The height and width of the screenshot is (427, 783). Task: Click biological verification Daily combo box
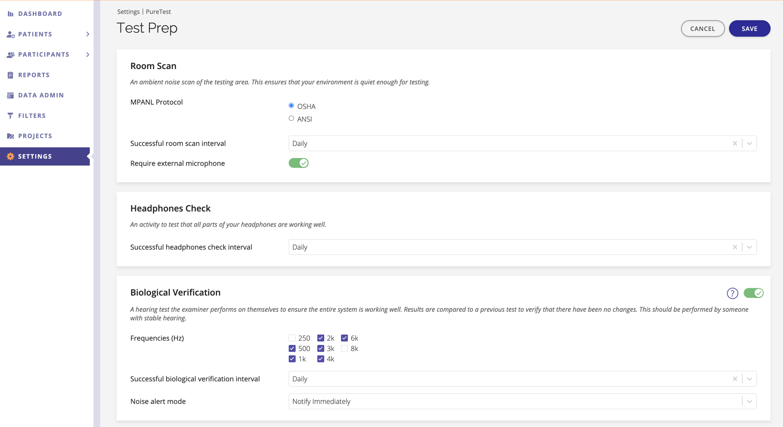522,379
